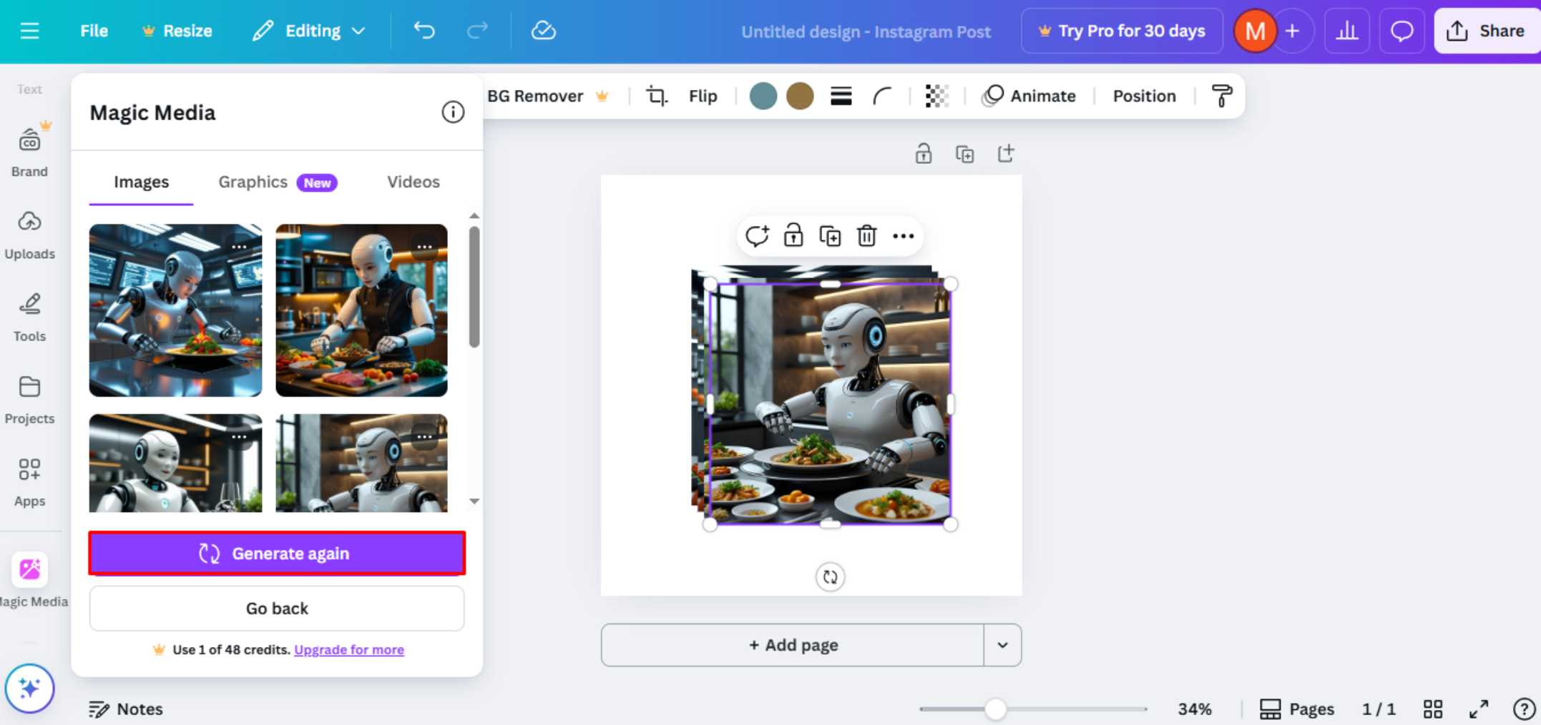The width and height of the screenshot is (1541, 725).
Task: Switch to the Graphics tab in Magic Media
Action: 253,182
